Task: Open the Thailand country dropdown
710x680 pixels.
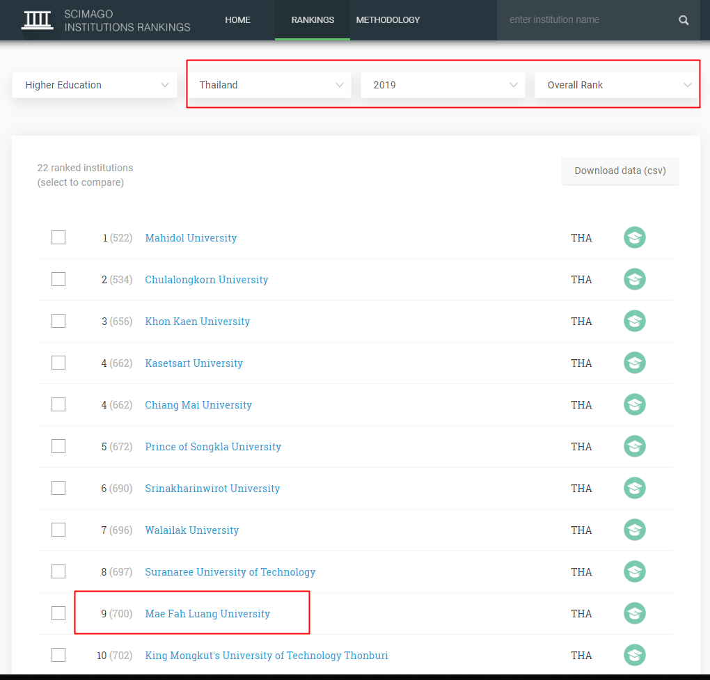Action: (269, 85)
